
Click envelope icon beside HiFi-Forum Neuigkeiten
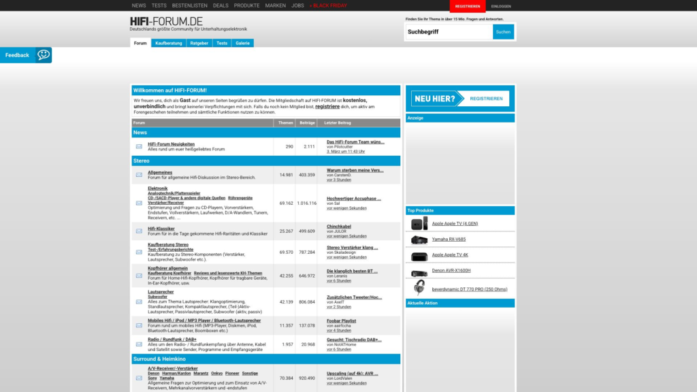139,147
